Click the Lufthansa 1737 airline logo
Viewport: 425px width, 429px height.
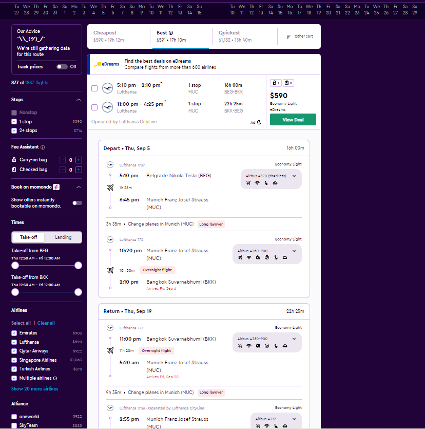click(110, 165)
